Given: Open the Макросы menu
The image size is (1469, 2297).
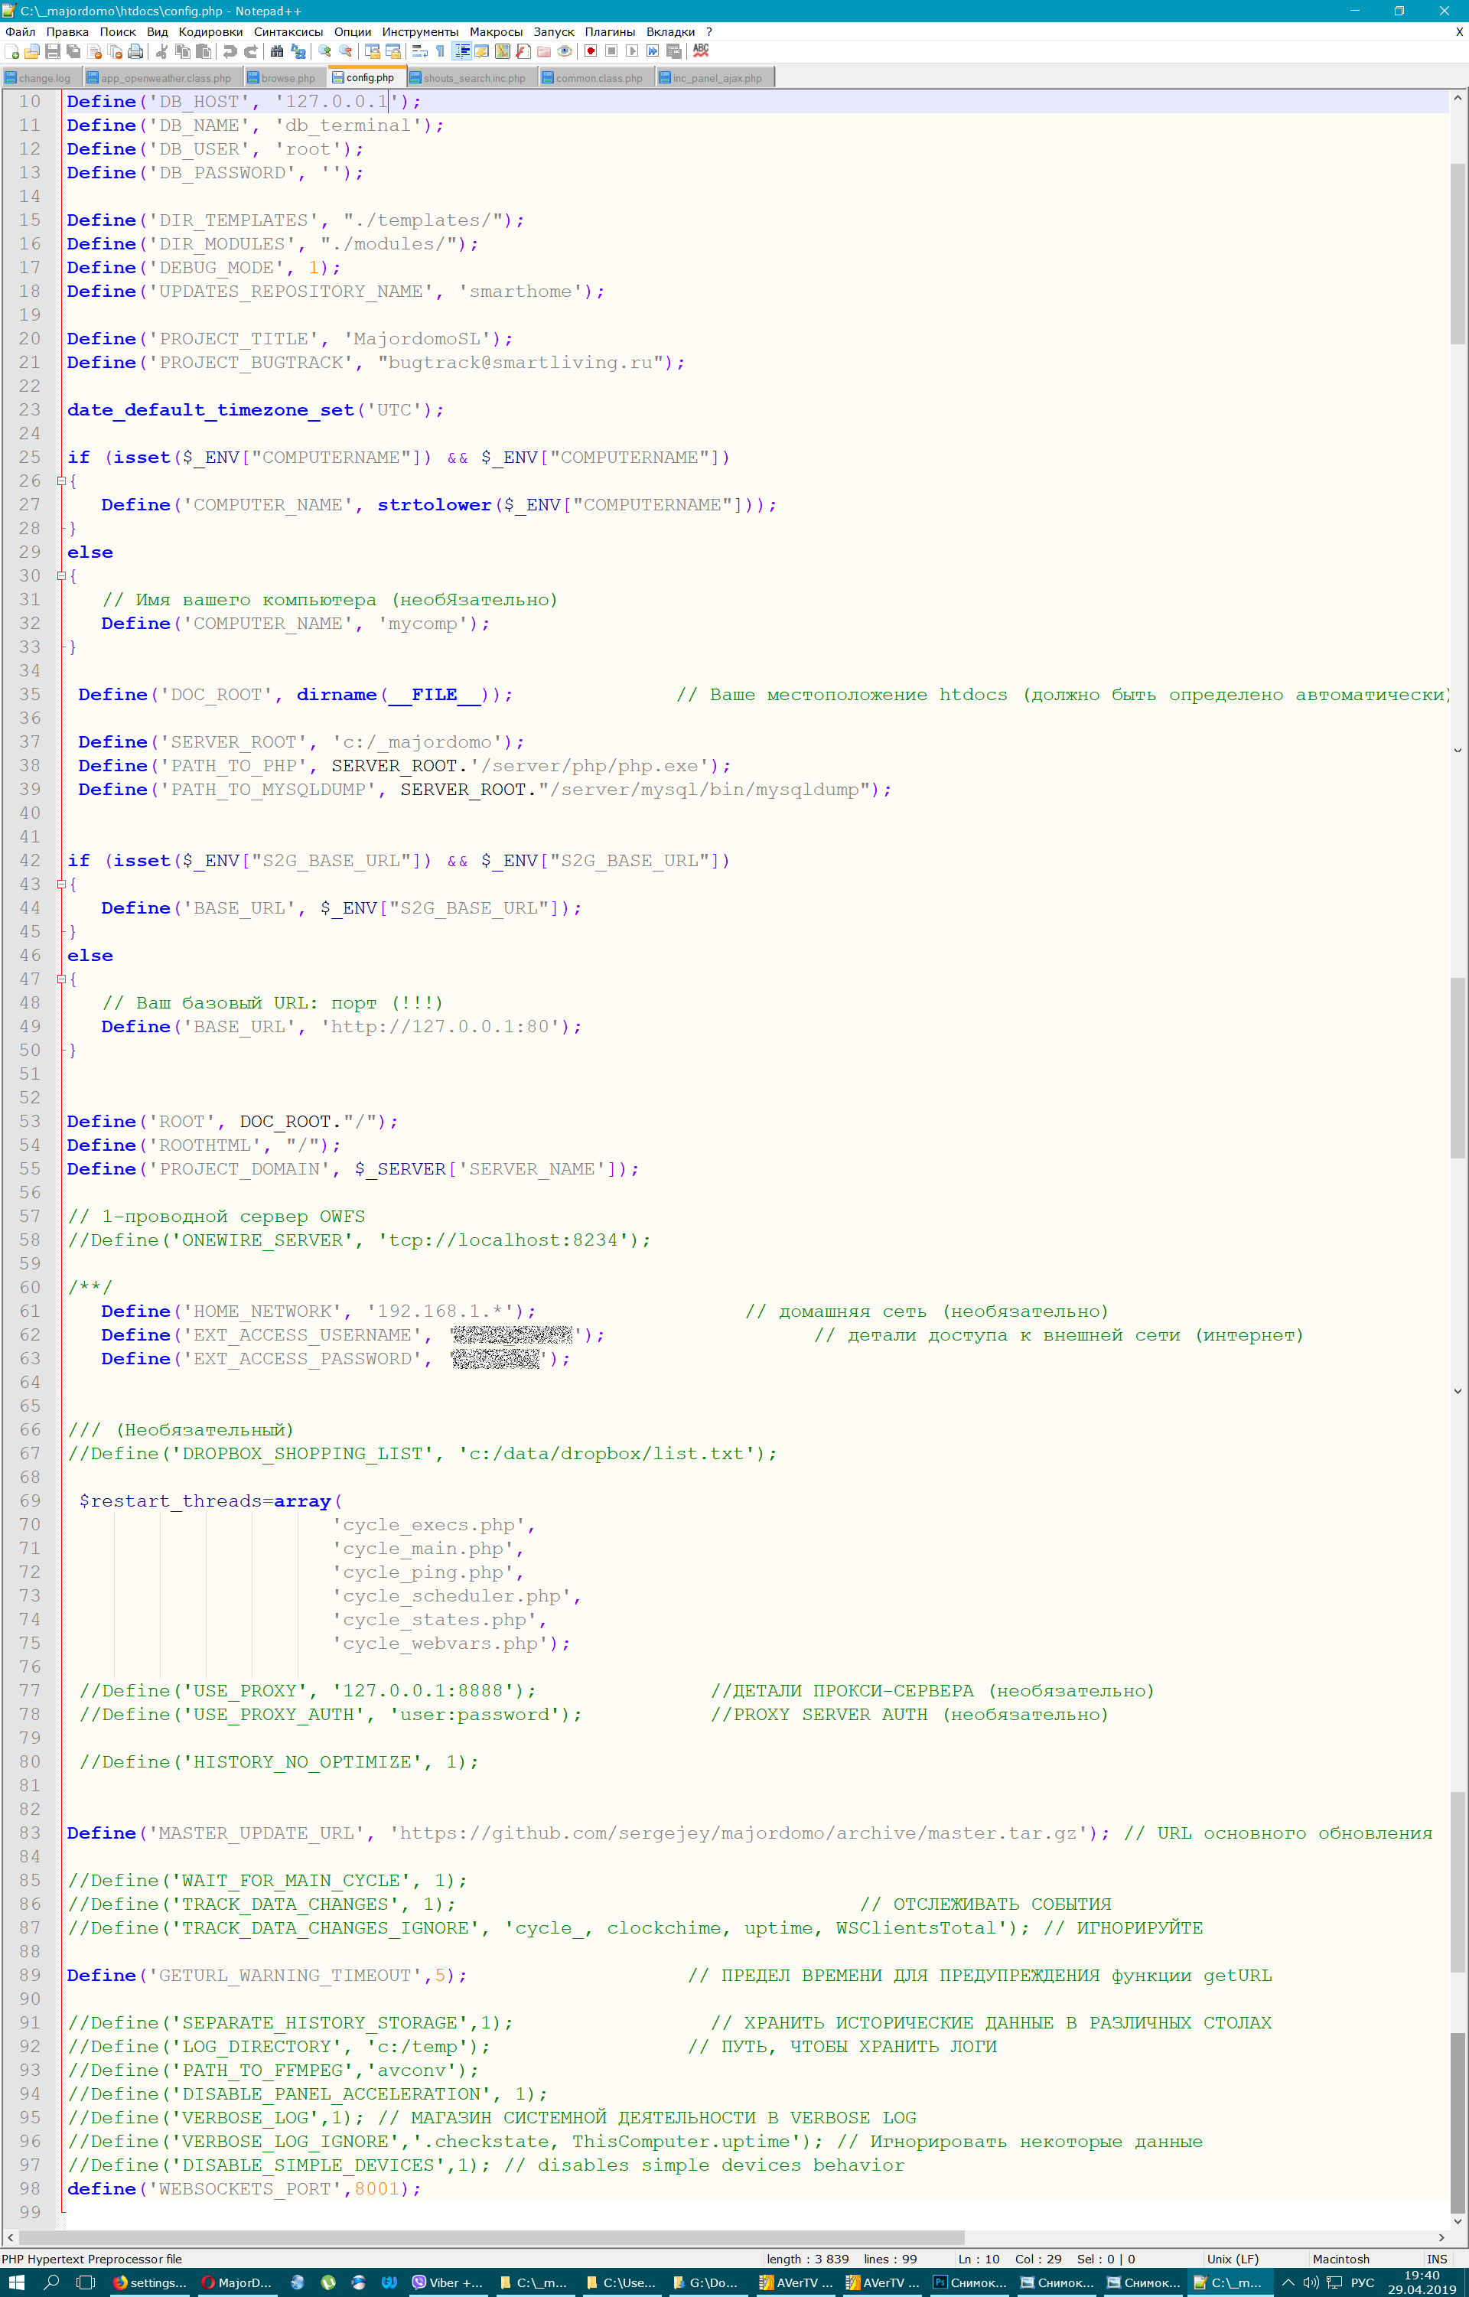Looking at the screenshot, I should tap(496, 31).
